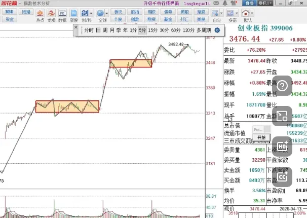Switch chart to 日 daily period

[x=98, y=30]
